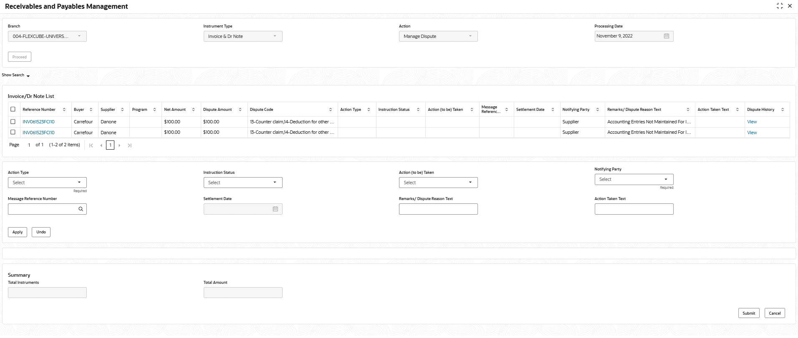Click the next page arrow in pagination
The height and width of the screenshot is (338, 798).
point(119,145)
